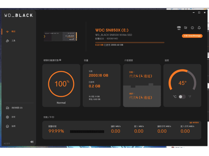Image resolution: width=209 pixels, height=156 pixels.
Task: Click the °F unit label
Action: click(x=190, y=97)
